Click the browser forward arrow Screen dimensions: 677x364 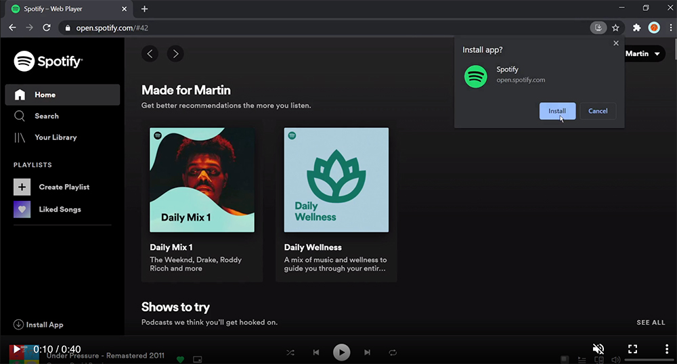pos(29,28)
